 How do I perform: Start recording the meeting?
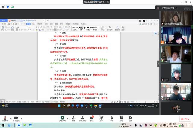point(101,119)
